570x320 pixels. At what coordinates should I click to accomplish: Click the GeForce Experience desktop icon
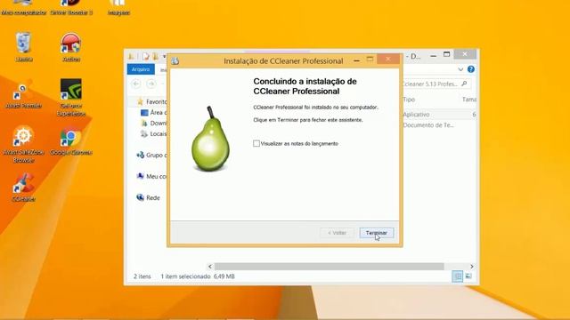pos(71,89)
